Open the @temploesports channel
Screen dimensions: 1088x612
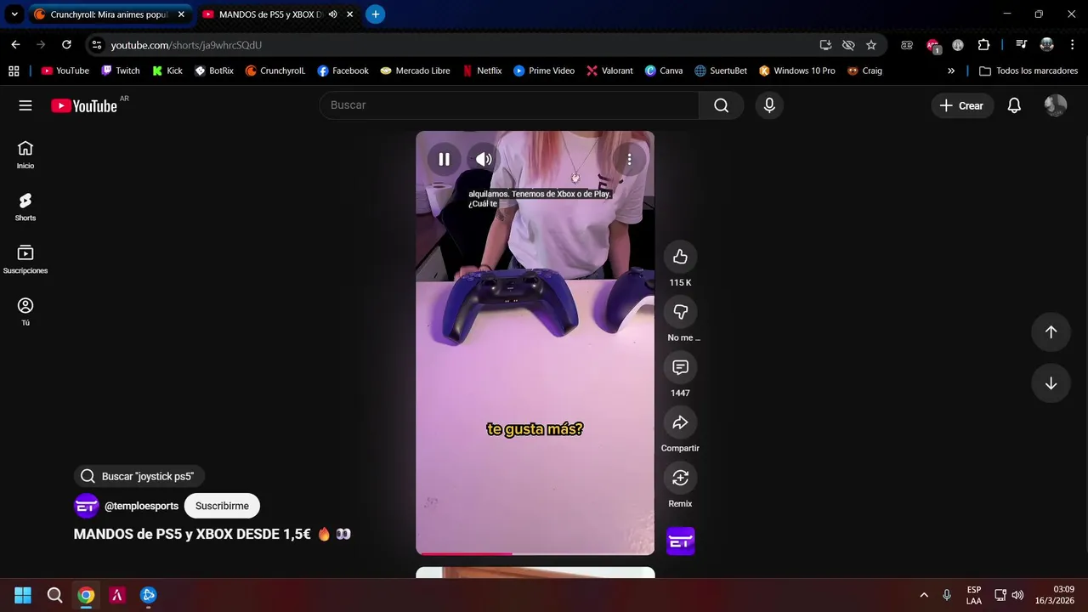coord(141,506)
